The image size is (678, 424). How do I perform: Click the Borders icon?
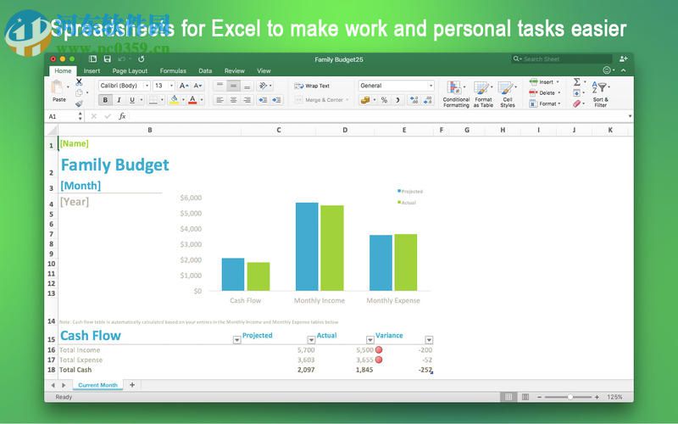153,100
